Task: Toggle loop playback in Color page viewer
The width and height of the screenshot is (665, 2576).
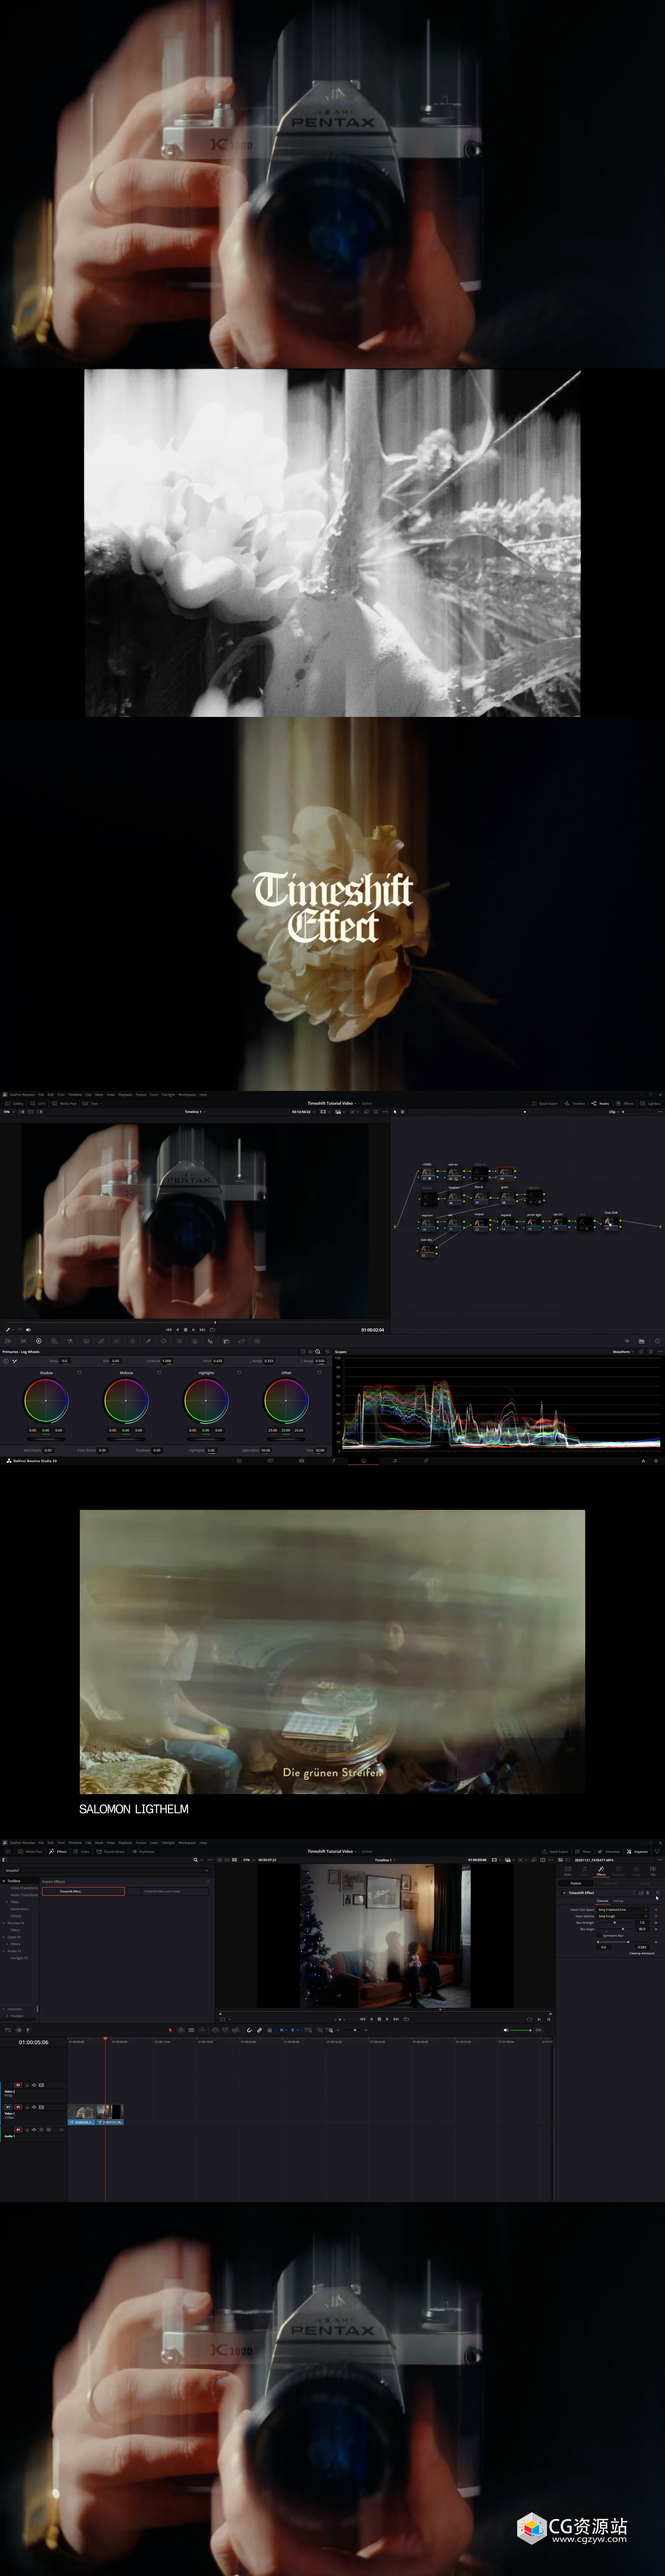Action: [x=212, y=1330]
